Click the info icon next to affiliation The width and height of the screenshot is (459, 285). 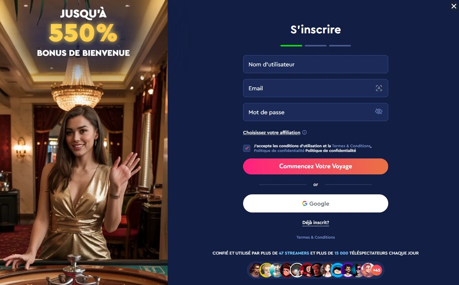coord(304,132)
